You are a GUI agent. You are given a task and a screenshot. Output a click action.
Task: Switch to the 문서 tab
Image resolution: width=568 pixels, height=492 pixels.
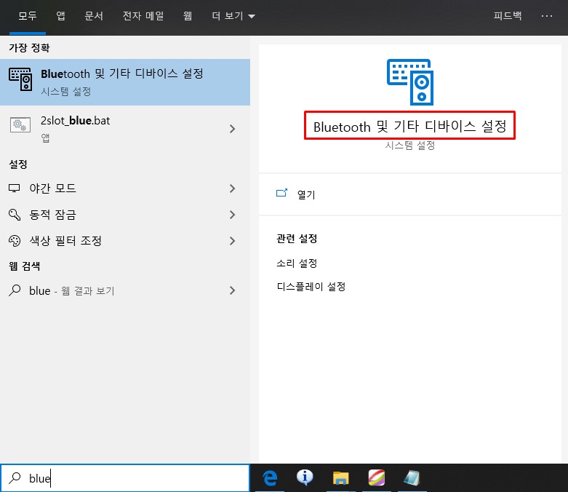[x=94, y=16]
